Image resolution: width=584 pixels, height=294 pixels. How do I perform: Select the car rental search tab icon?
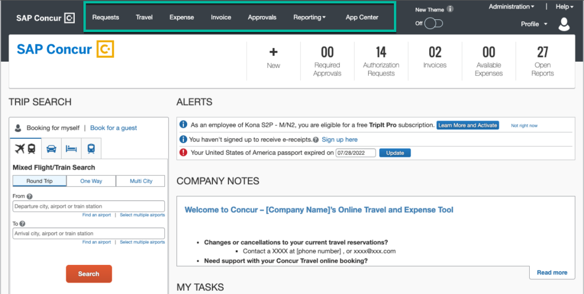(51, 148)
